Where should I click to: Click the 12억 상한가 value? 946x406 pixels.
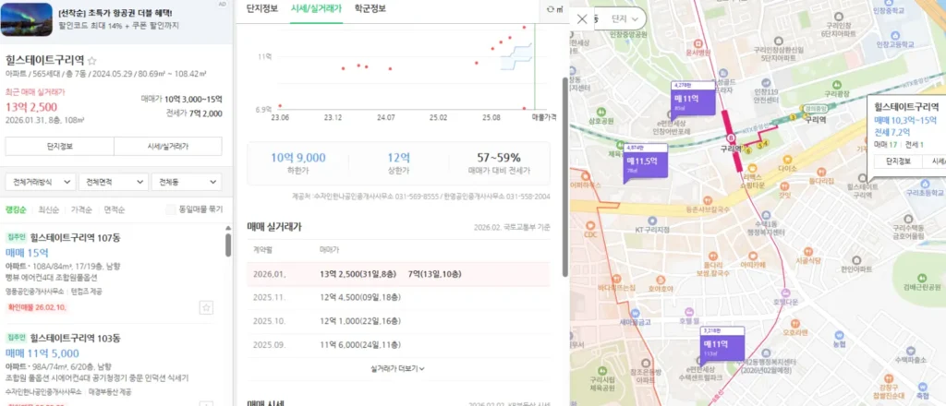(x=399, y=158)
